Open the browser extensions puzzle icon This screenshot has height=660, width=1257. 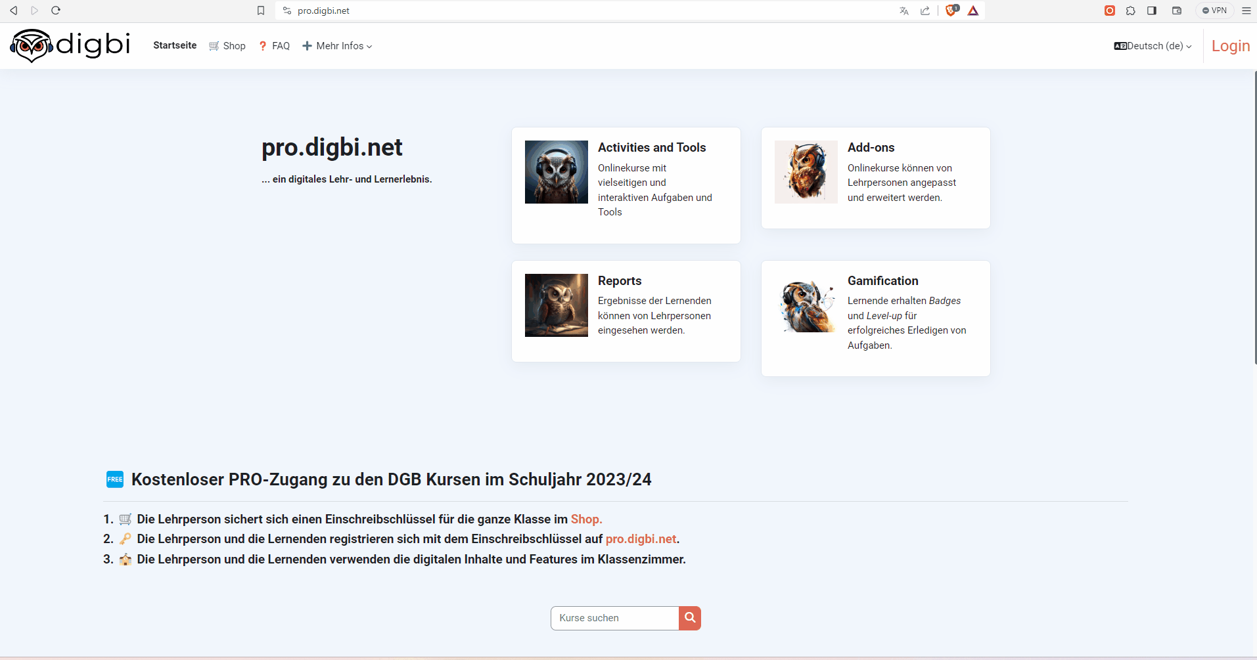1131,11
